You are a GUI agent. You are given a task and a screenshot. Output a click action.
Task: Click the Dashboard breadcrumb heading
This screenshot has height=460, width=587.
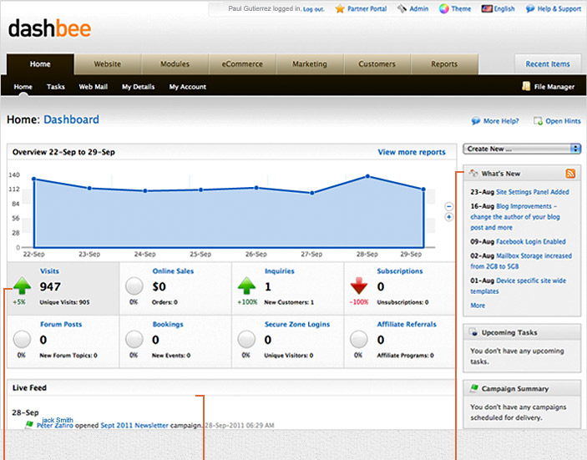click(x=72, y=119)
